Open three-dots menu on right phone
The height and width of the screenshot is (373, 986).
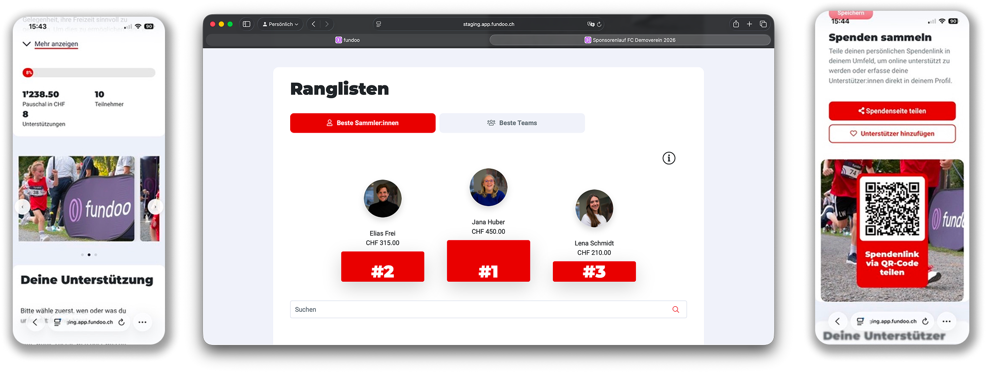[946, 321]
